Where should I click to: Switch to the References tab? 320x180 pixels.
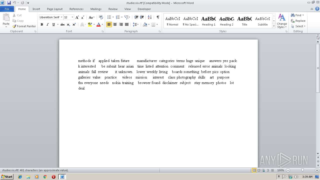[76, 9]
